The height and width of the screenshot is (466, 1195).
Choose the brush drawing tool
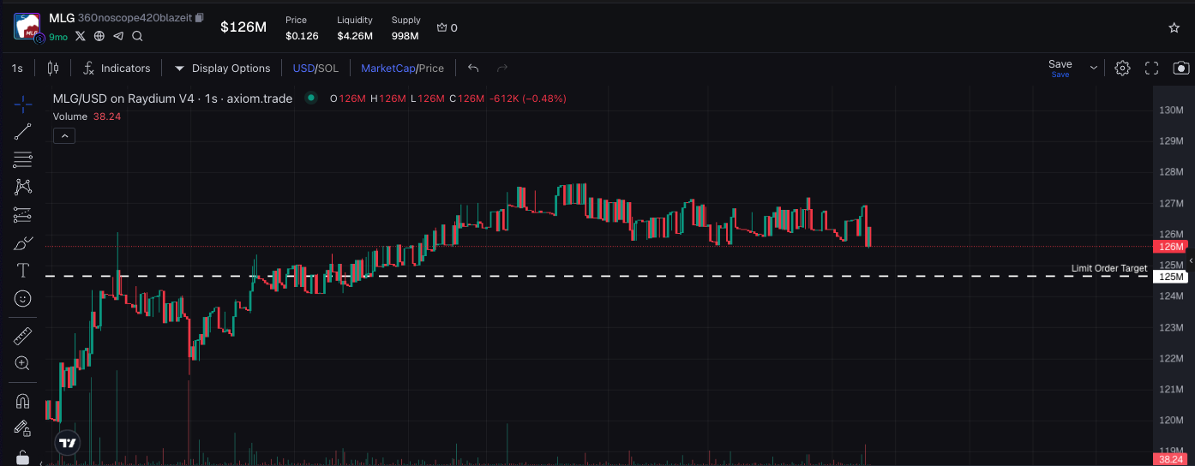pyautogui.click(x=23, y=243)
